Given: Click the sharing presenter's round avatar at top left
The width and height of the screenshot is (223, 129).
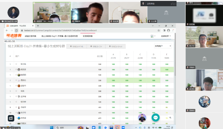Looking at the screenshot, I should (x=13, y=12).
